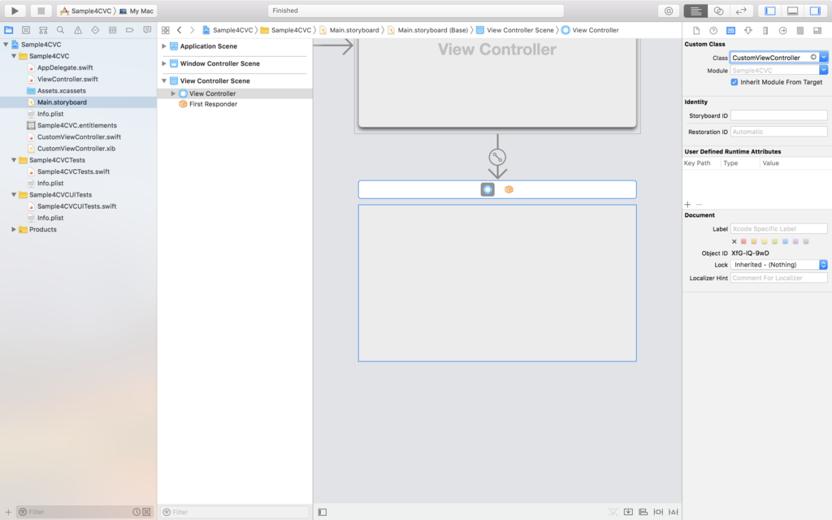Viewport: 832px width, 520px height.
Task: Toggle Inherit Module From Target checkbox
Action: point(734,82)
